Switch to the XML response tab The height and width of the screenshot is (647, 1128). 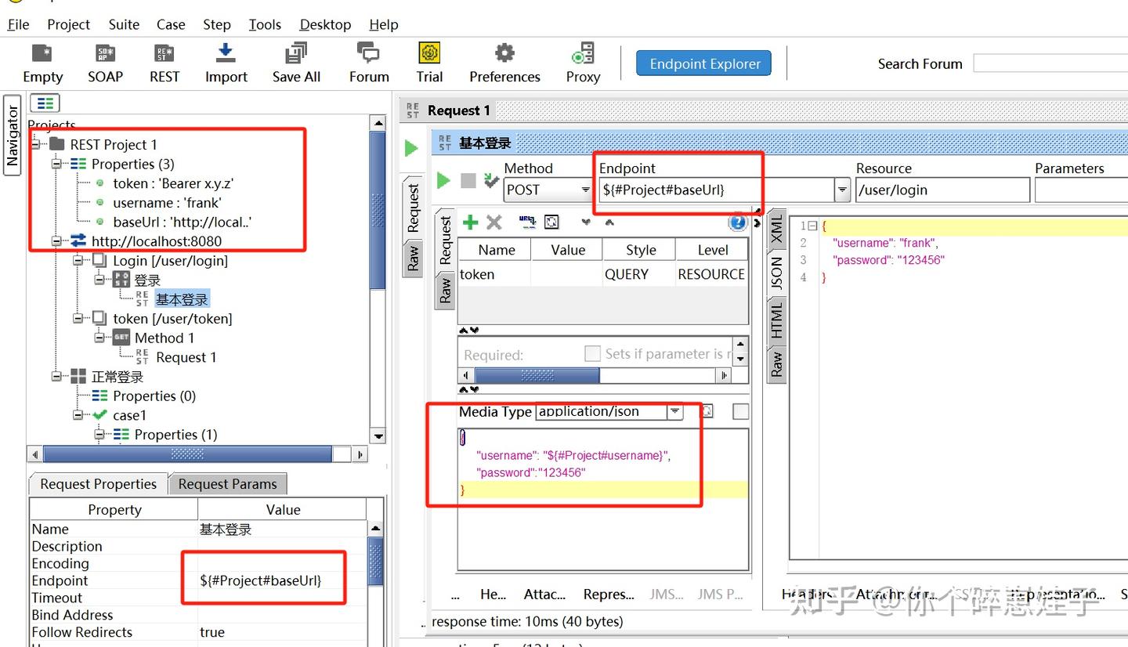(775, 228)
